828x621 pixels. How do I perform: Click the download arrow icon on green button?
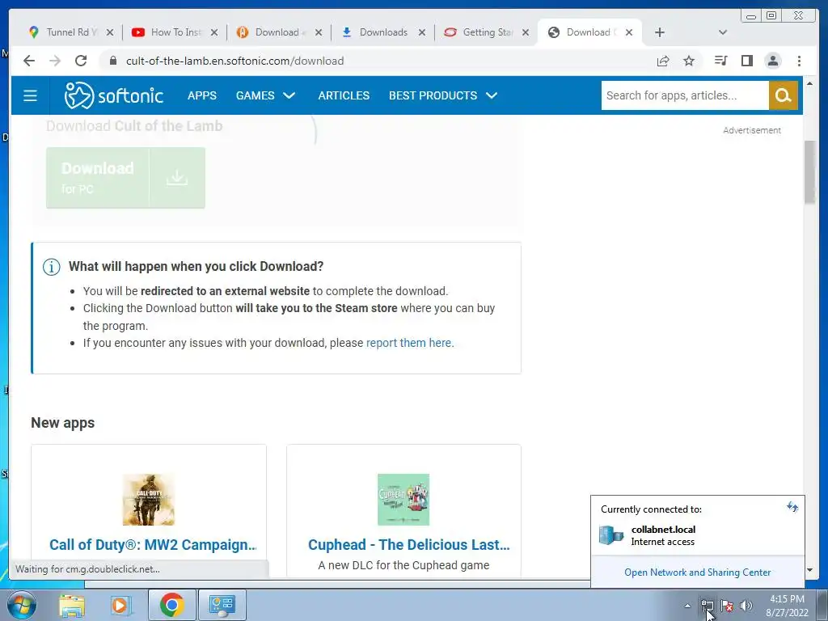pos(177,178)
